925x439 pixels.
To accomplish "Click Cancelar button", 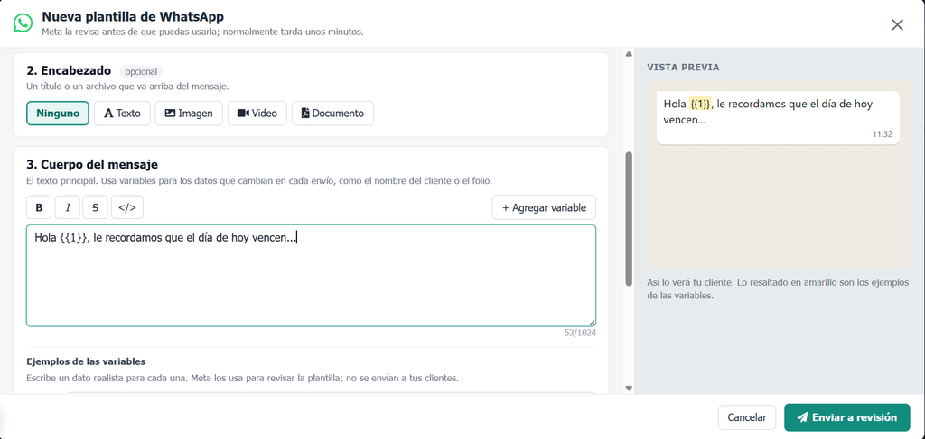I will [747, 417].
